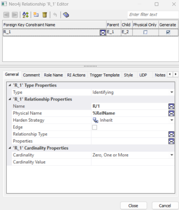Open the editor icon for the Properties row
Image resolution: width=179 pixels, height=210 pixels.
coord(171,141)
